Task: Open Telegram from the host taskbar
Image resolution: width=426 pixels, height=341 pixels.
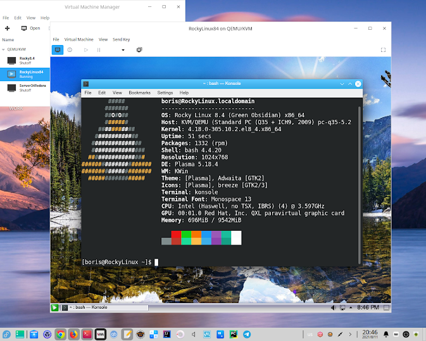Action: tap(247, 334)
